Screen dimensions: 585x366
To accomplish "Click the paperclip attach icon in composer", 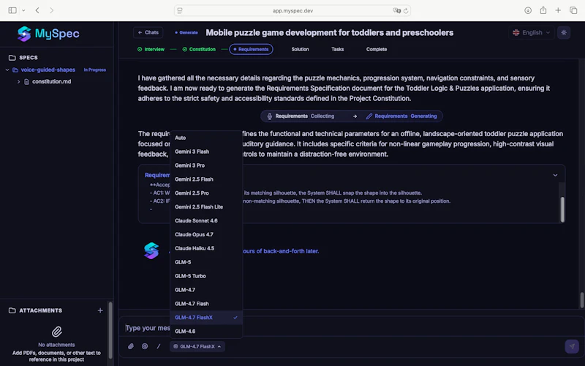I will click(131, 346).
